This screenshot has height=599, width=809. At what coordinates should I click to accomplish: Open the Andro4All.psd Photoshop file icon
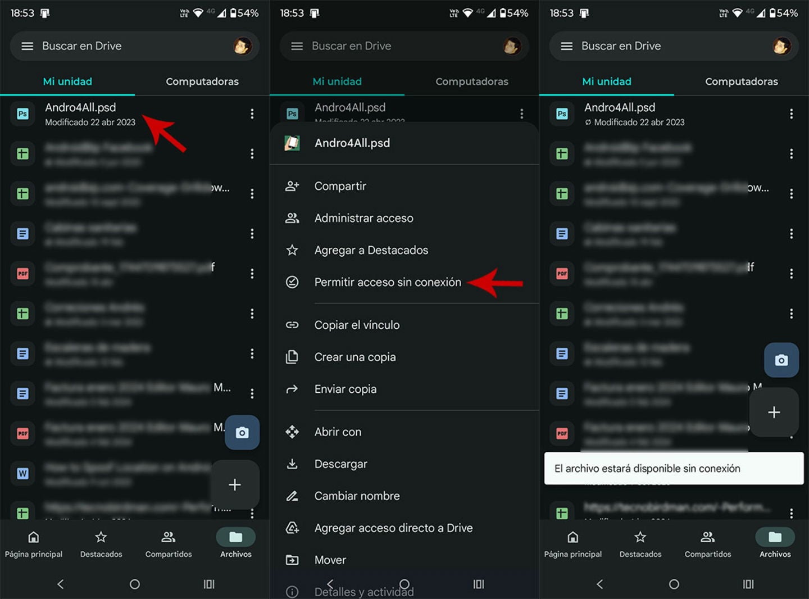[22, 114]
